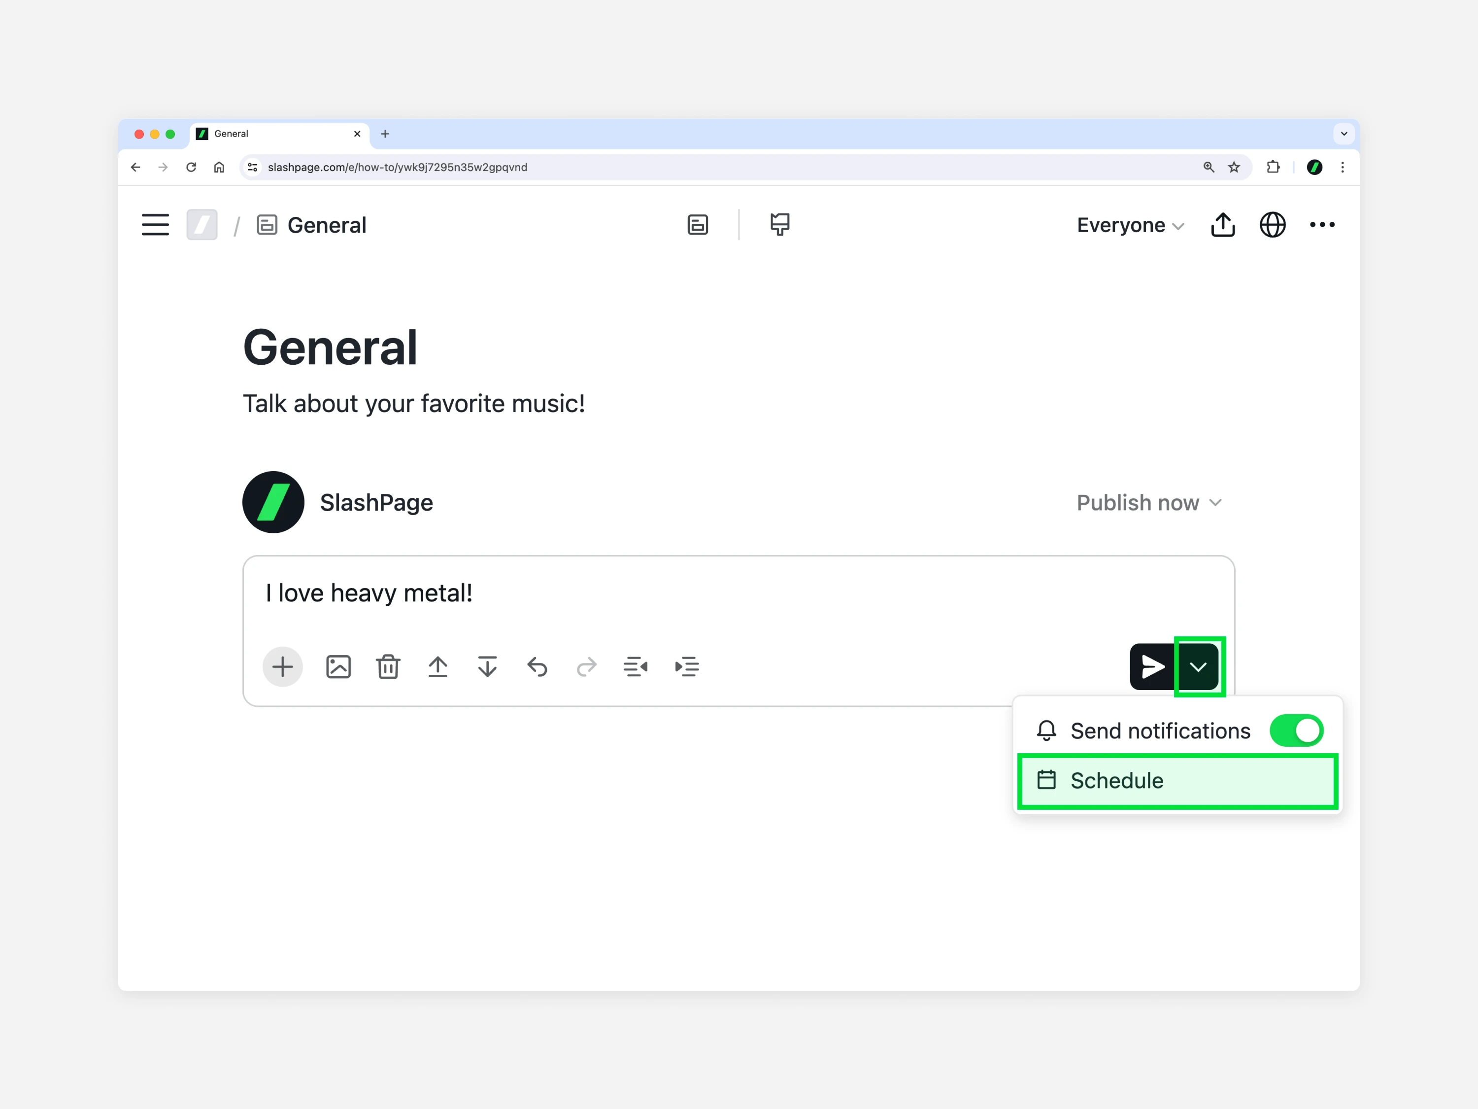1478x1109 pixels.
Task: Undo the last edit
Action: click(x=537, y=666)
